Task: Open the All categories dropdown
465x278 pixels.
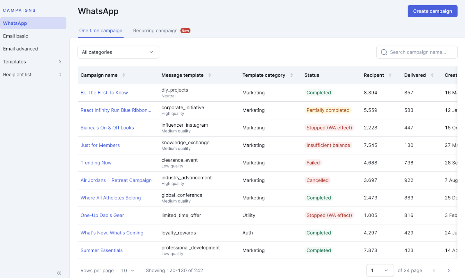Action: [x=118, y=52]
